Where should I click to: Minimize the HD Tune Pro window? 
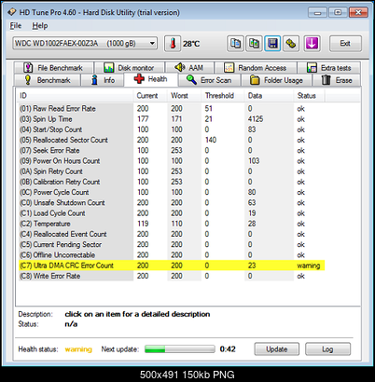click(x=317, y=12)
